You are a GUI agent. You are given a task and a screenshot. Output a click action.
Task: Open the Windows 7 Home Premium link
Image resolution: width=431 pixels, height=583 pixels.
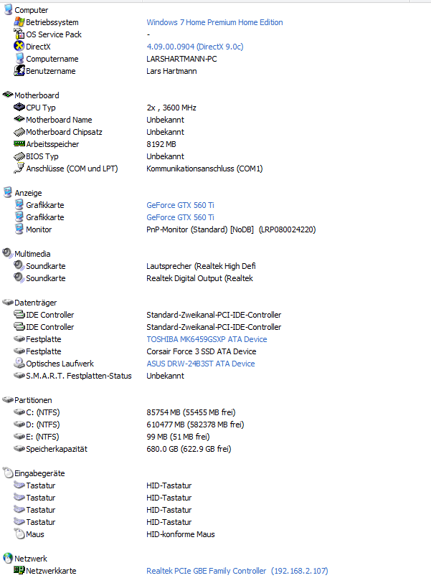click(x=214, y=22)
